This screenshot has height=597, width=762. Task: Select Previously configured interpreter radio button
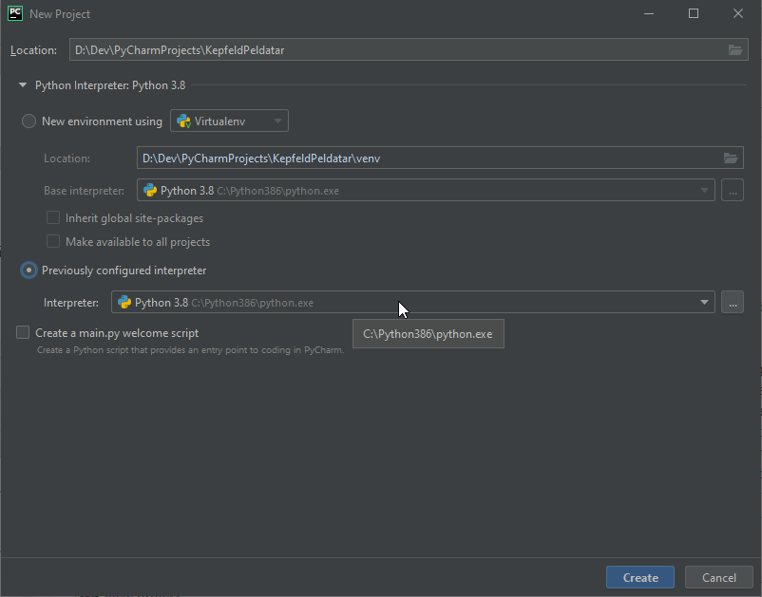29,271
